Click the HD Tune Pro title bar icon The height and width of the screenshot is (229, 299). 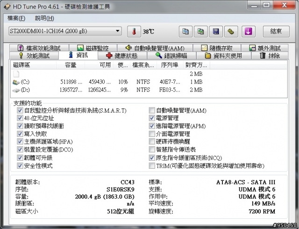(7, 7)
